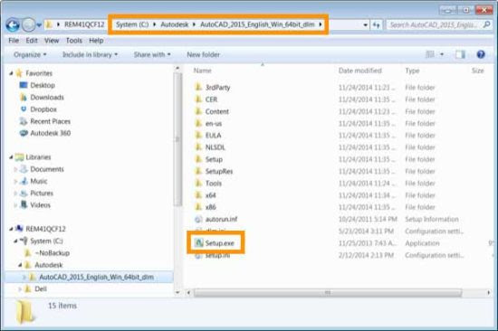The image size is (498, 331).
Task: Open the Organize dropdown
Action: tap(30, 54)
